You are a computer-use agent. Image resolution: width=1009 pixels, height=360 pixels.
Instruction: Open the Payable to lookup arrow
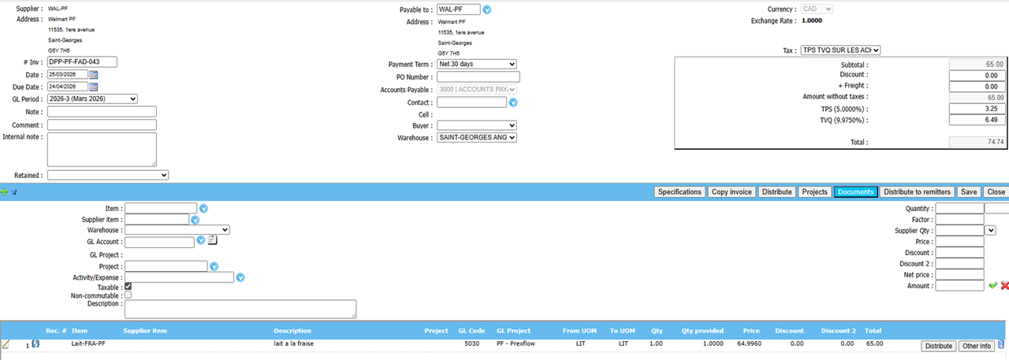[x=486, y=9]
